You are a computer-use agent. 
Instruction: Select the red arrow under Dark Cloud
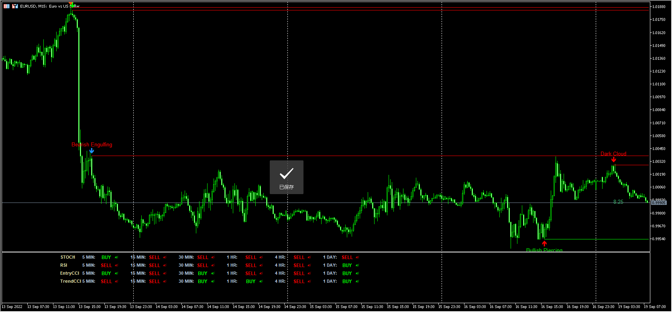613,160
